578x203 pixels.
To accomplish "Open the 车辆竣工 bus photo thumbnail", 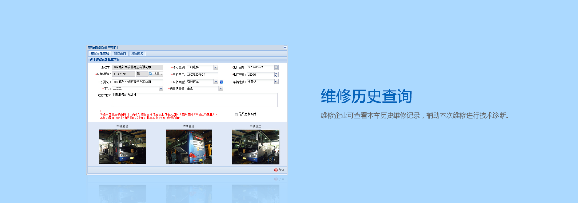I will tap(255, 147).
